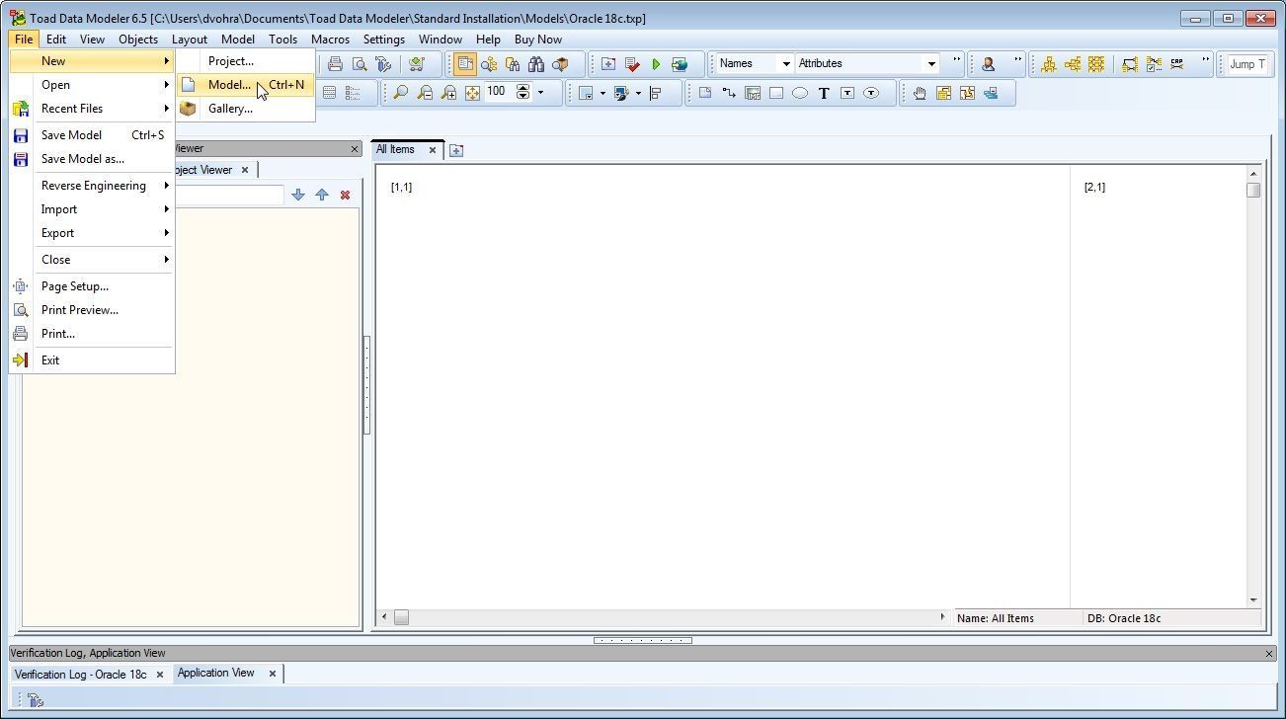Close the All Items tab
The width and height of the screenshot is (1286, 719).
coord(432,150)
